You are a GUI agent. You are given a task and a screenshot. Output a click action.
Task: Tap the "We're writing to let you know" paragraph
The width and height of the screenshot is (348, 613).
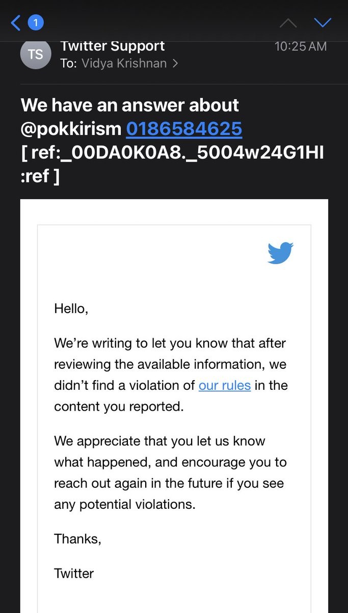click(x=170, y=374)
